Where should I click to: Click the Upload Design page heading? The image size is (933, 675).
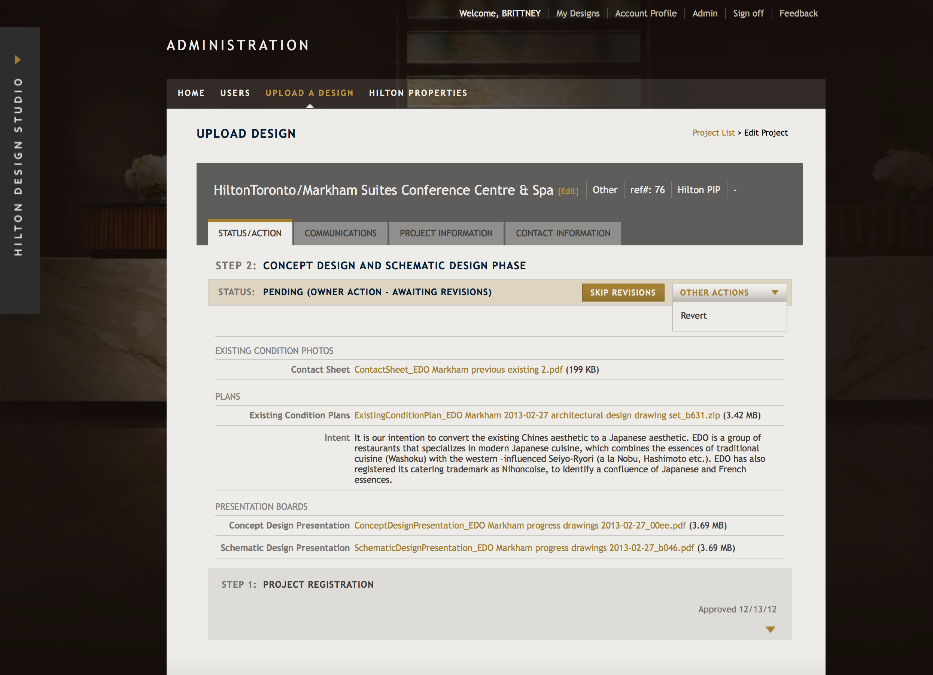[x=246, y=134]
